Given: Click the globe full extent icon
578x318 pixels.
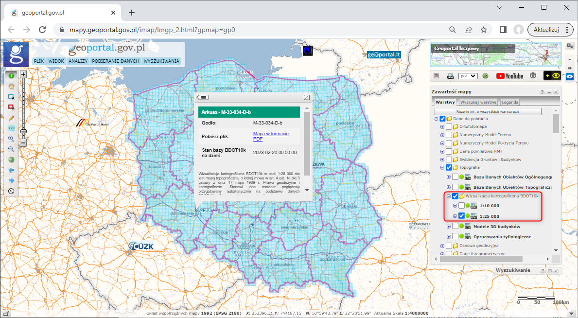Looking at the screenshot, I should (x=11, y=160).
